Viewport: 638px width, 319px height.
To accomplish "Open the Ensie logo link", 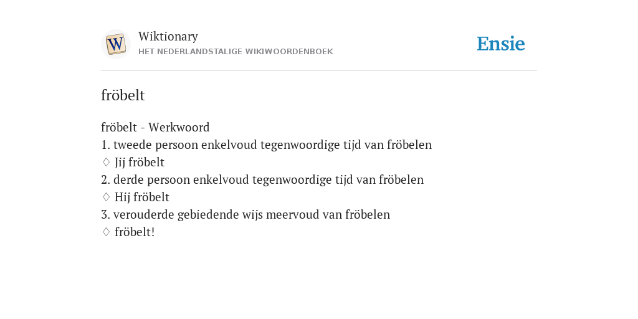I will click(501, 44).
